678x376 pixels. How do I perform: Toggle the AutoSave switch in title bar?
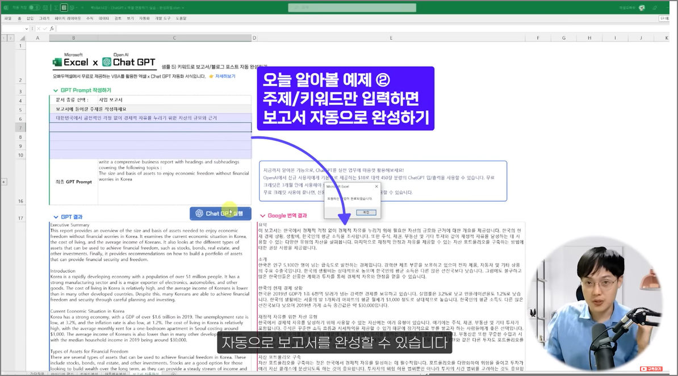click(34, 8)
